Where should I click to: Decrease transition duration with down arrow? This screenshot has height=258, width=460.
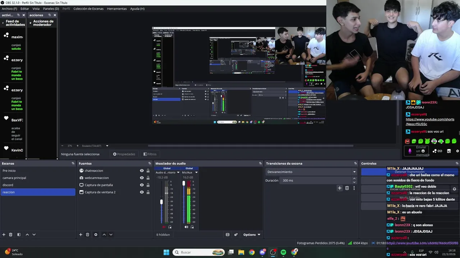tap(354, 182)
